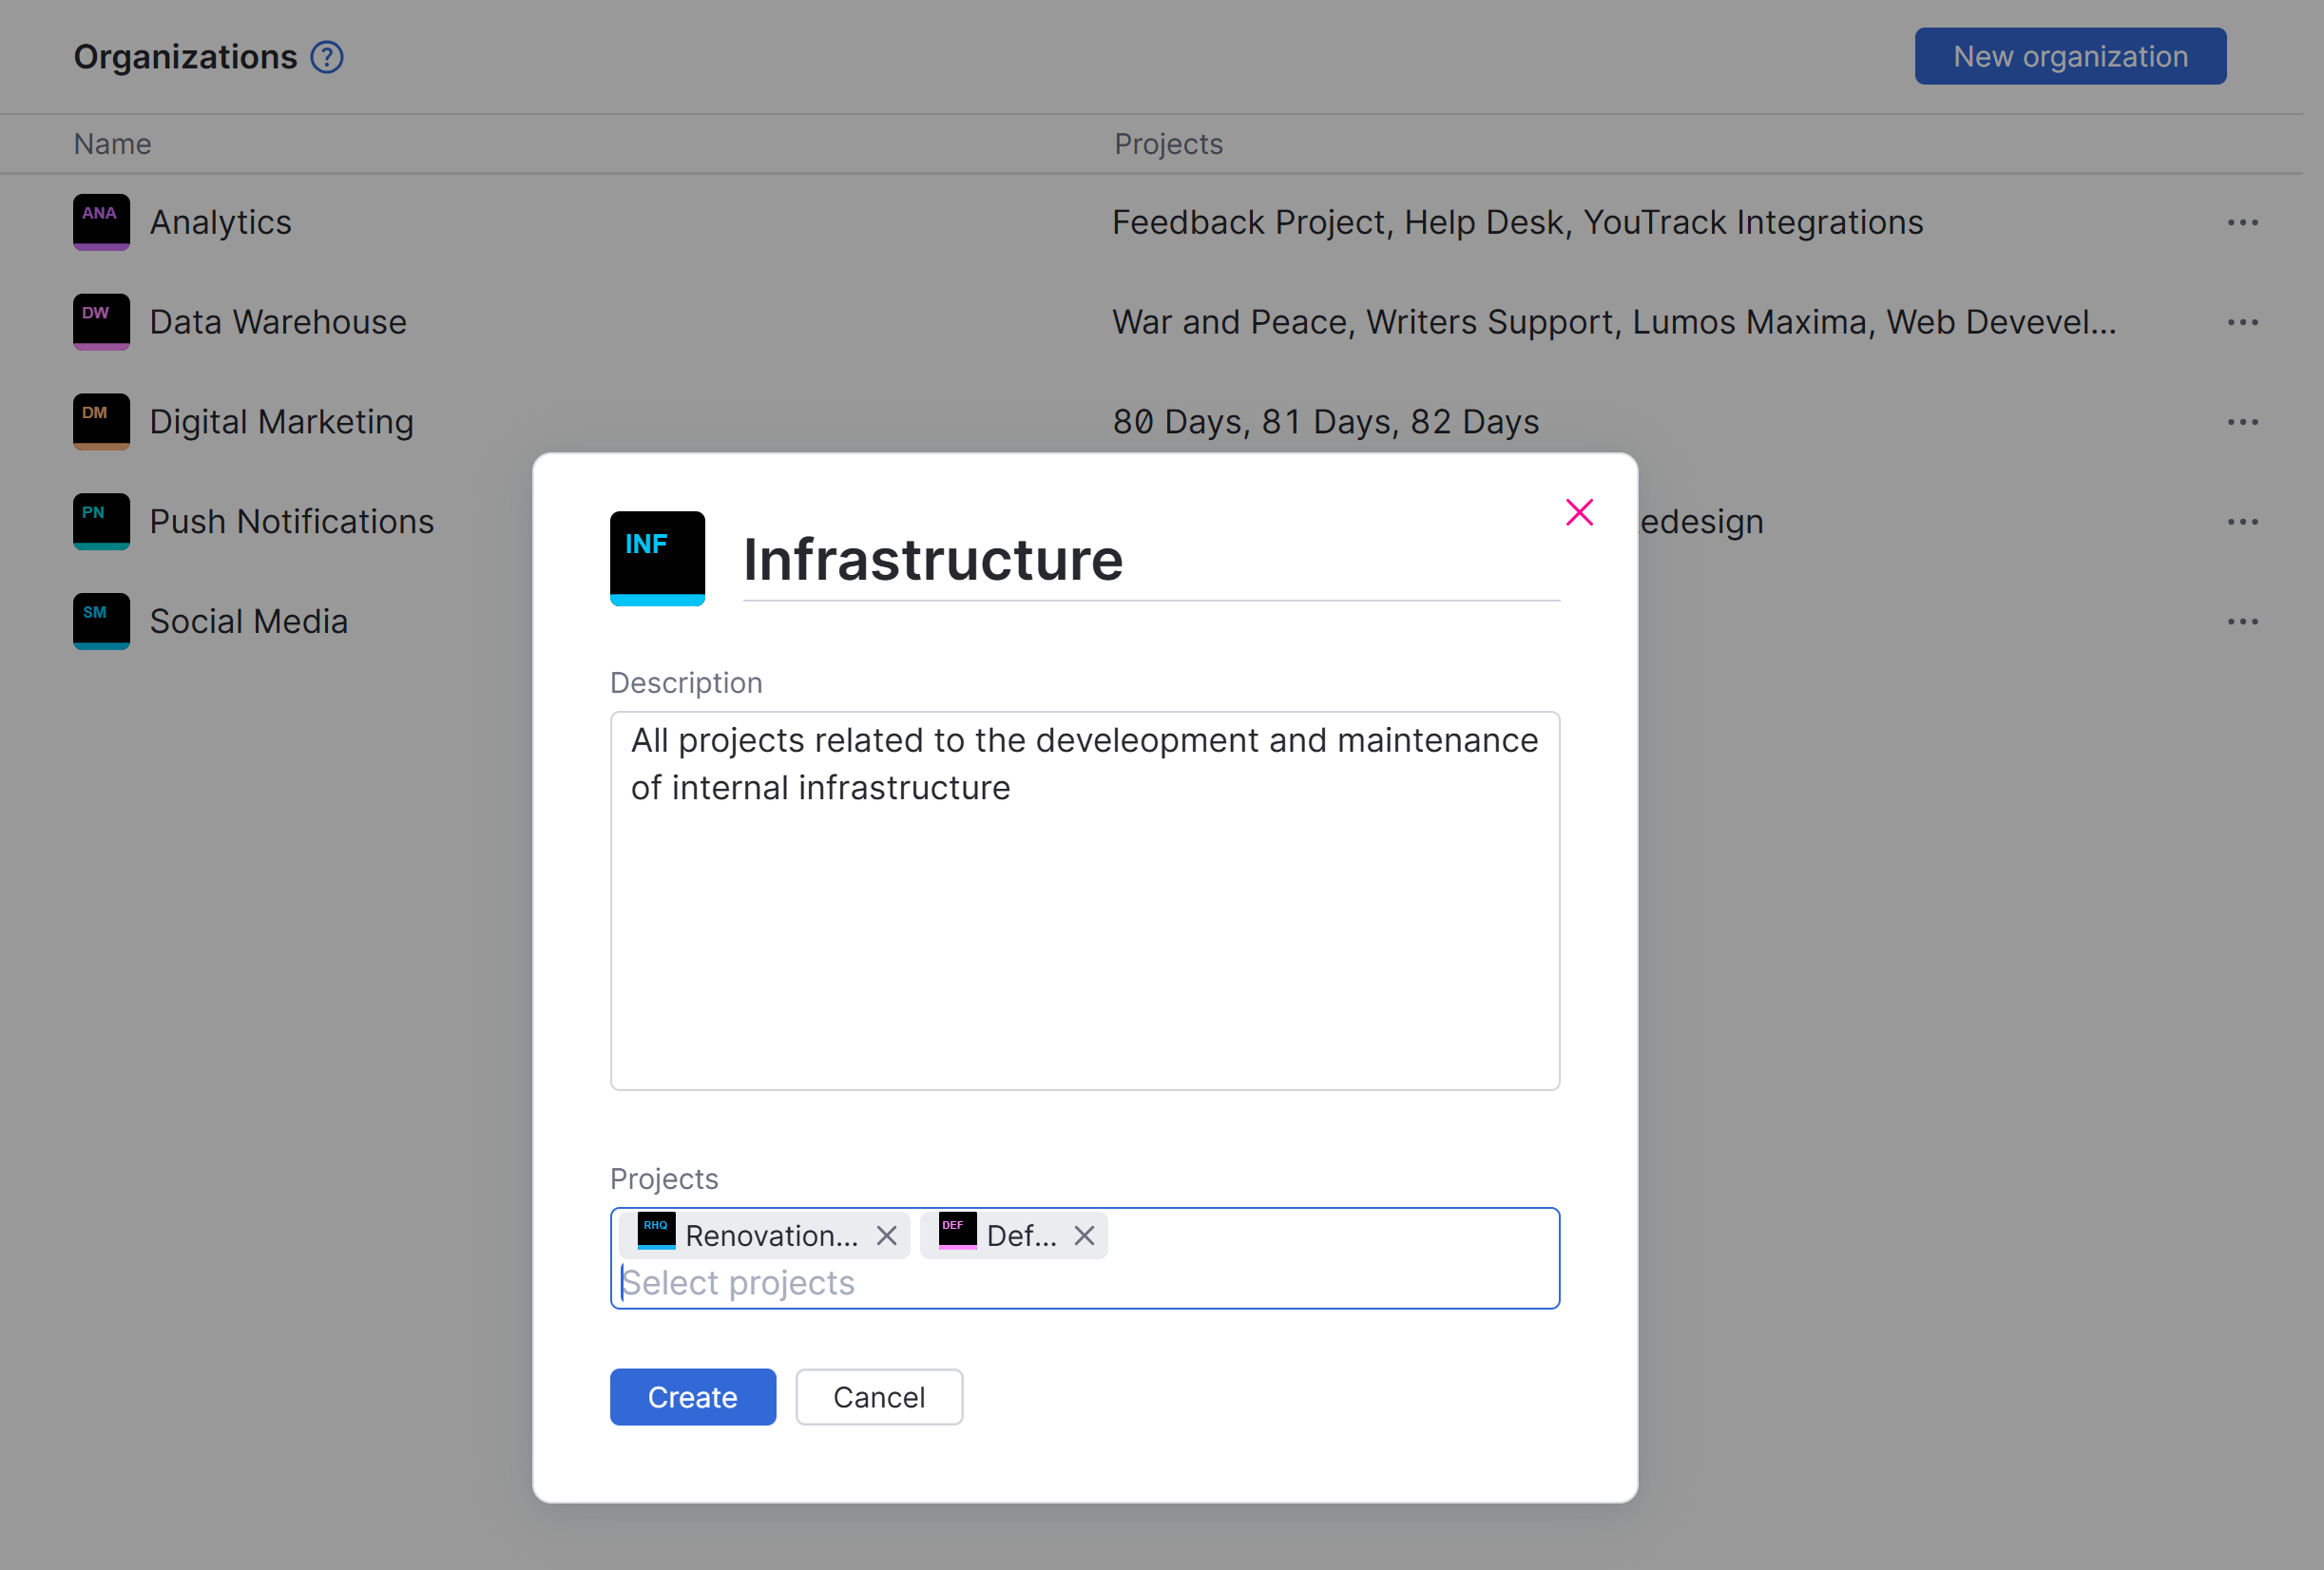The image size is (2324, 1570).
Task: Click the Organizations help question mark icon
Action: click(x=326, y=57)
